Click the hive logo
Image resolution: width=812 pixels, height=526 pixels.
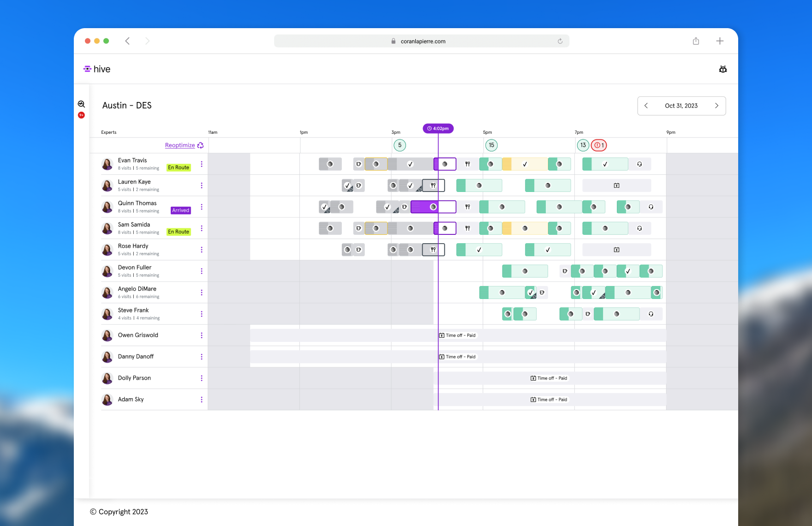tap(97, 69)
